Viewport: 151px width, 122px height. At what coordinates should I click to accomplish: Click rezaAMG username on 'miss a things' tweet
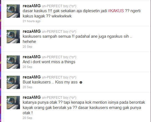[x=32, y=57]
